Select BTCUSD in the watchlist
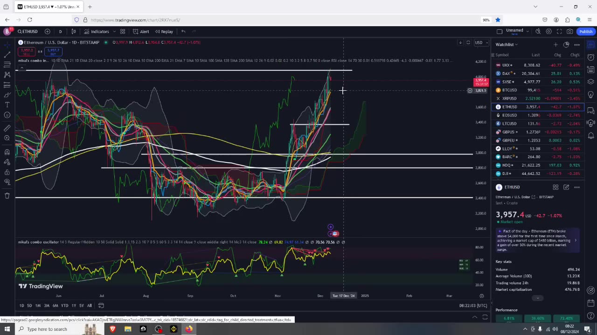This screenshot has width=597, height=335. (x=538, y=90)
